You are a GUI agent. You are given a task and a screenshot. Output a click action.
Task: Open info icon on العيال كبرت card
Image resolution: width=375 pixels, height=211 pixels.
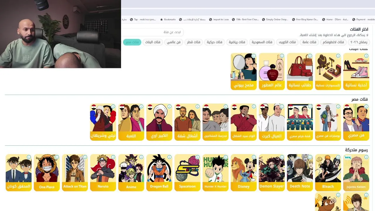pos(282,106)
